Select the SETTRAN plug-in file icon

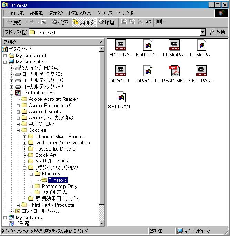point(201,71)
